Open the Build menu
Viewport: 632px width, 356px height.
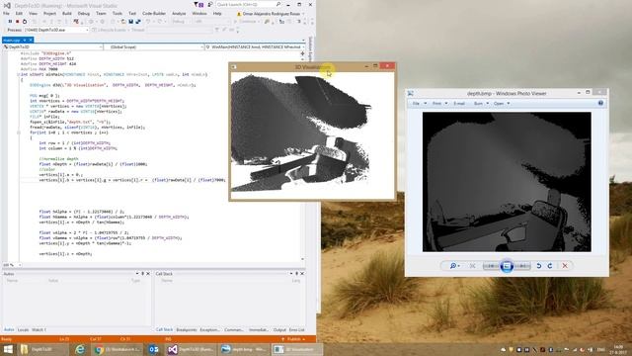(67, 13)
